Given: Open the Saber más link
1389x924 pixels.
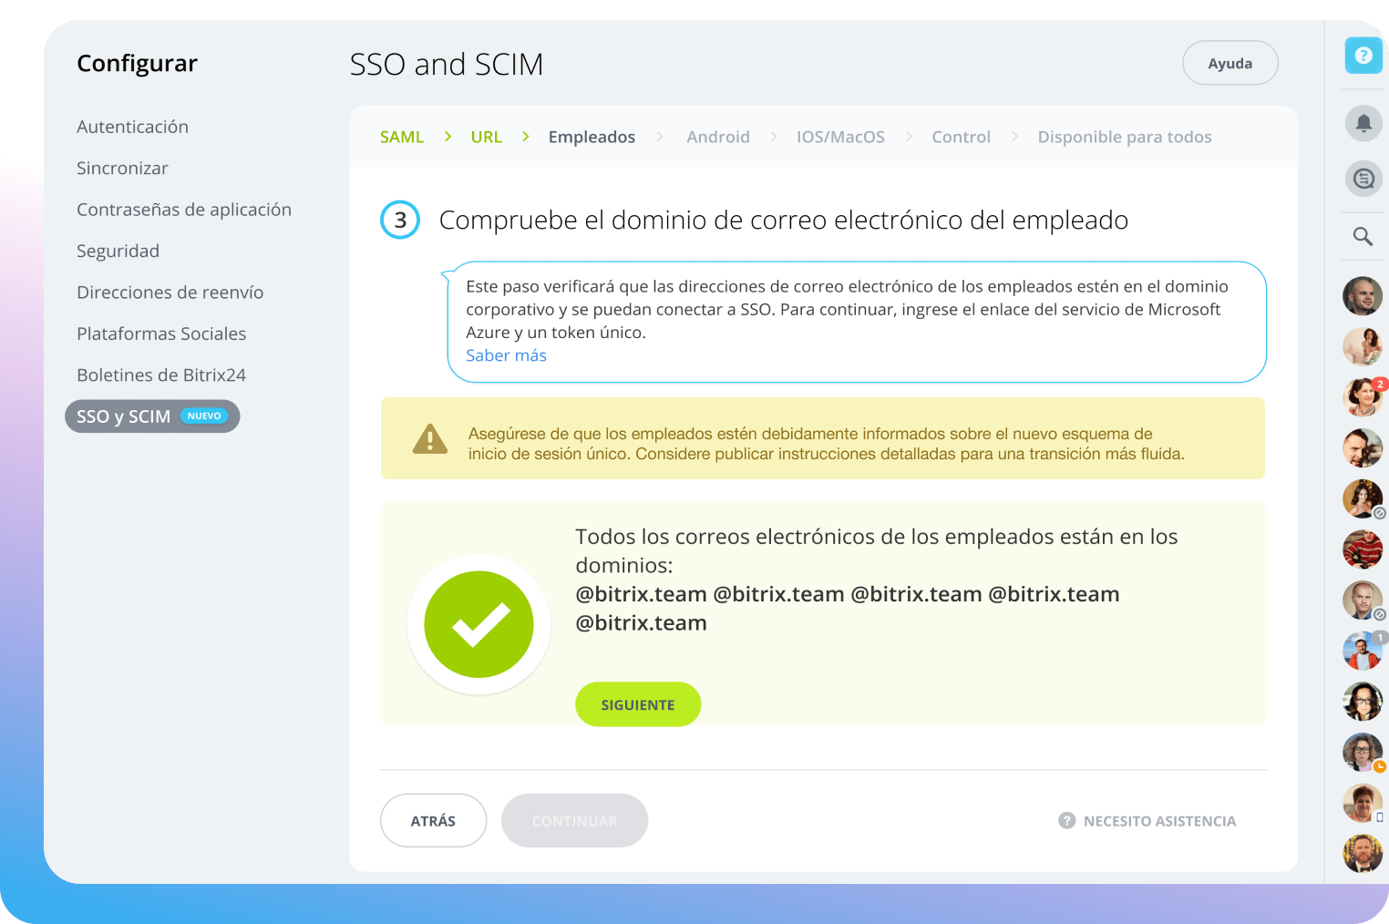Looking at the screenshot, I should [x=506, y=355].
